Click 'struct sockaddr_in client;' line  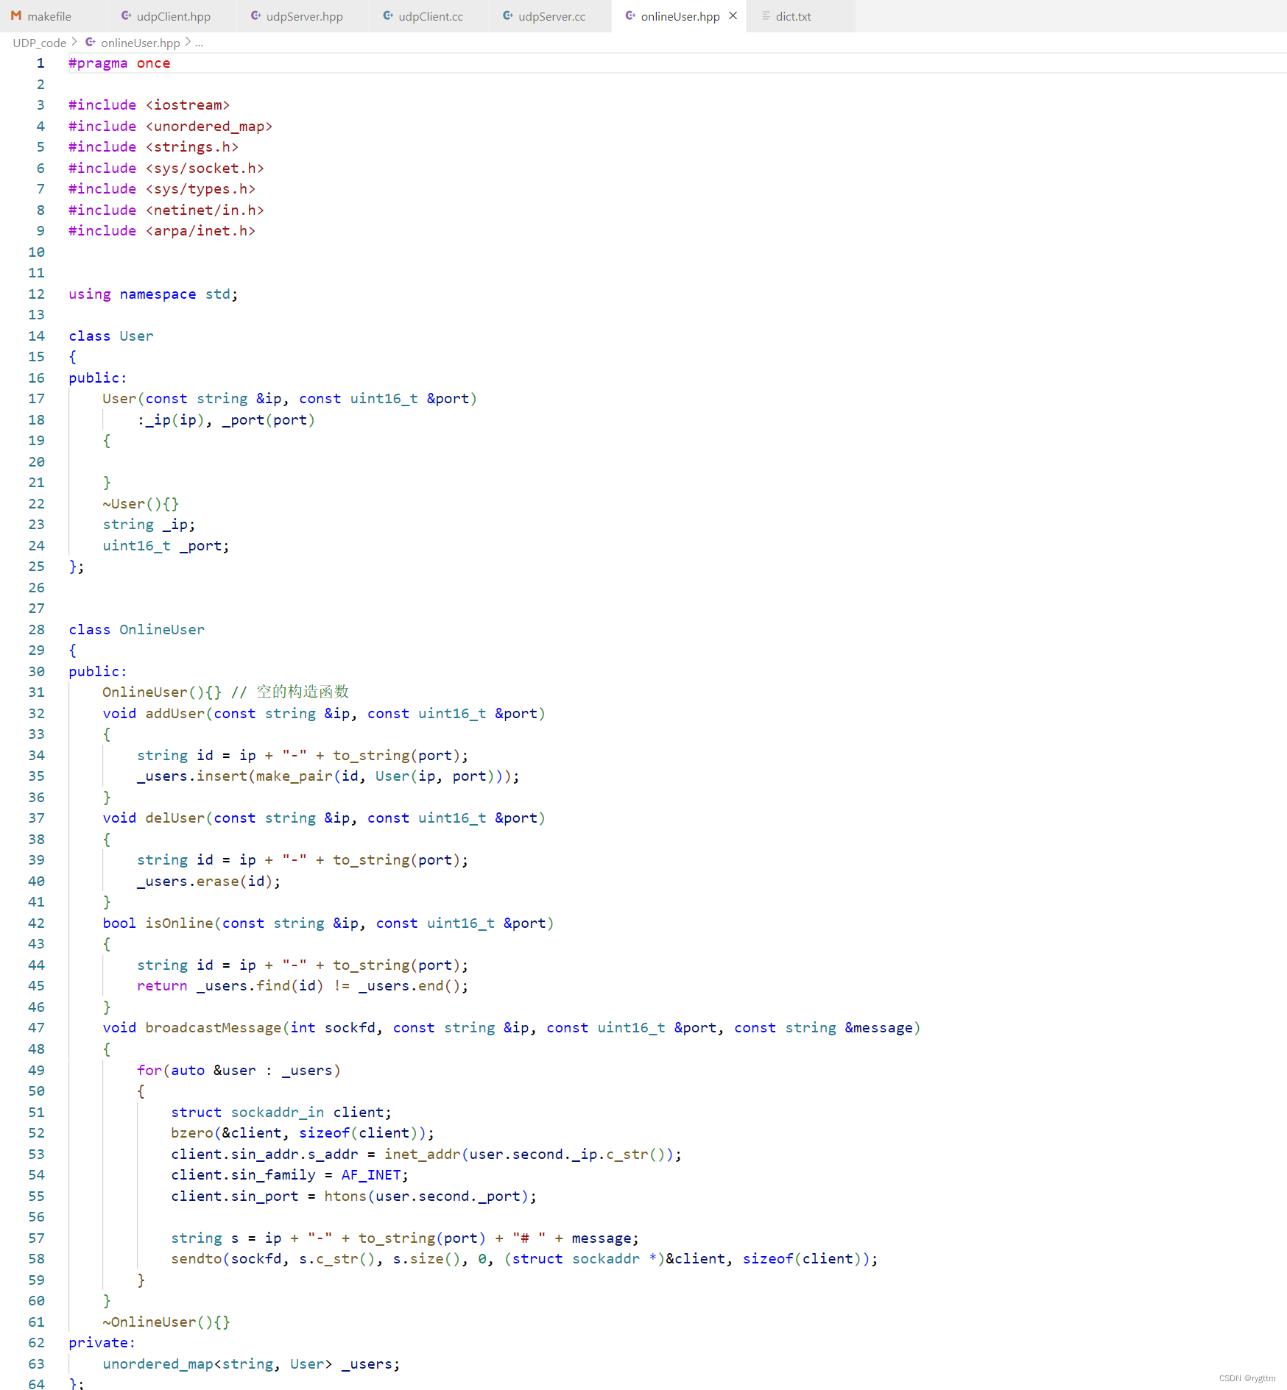pos(281,1113)
